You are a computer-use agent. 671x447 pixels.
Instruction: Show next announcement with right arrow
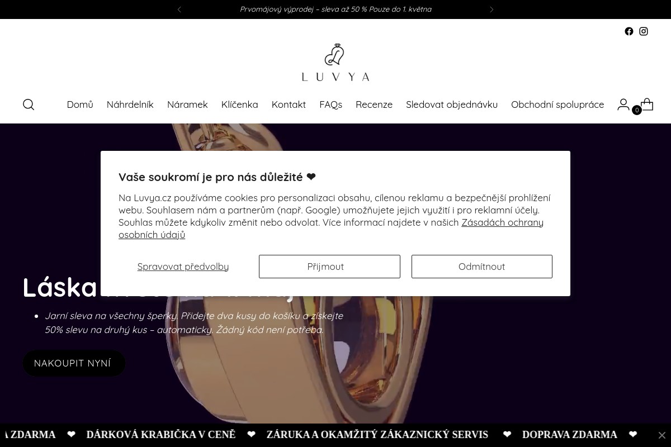point(492,9)
